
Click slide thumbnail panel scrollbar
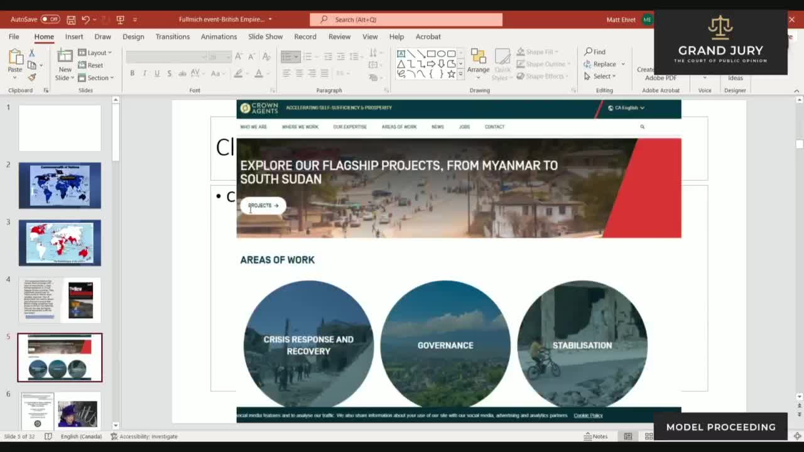[x=116, y=132]
